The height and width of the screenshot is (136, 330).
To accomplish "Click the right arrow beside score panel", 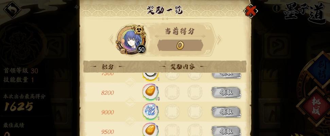I will point(219,40).
